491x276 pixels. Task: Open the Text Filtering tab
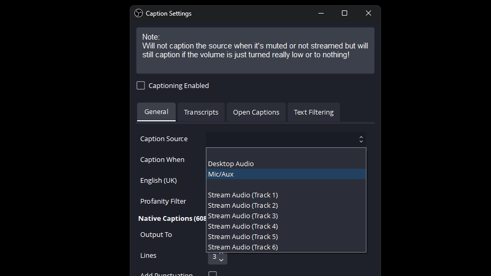[314, 112]
